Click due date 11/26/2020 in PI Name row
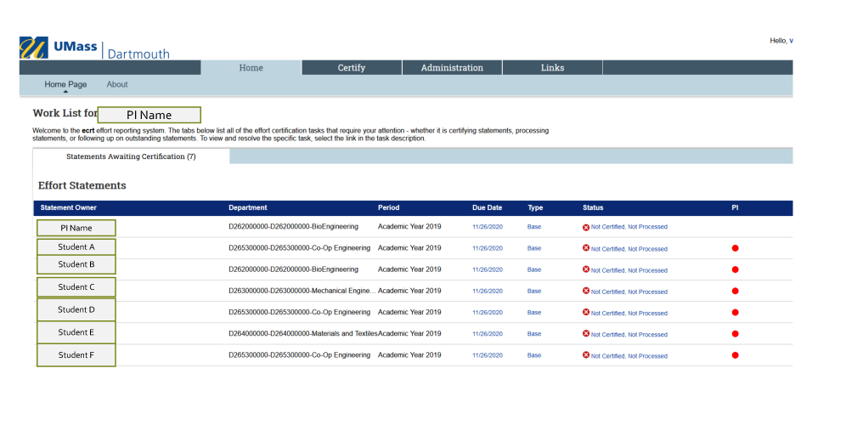The width and height of the screenshot is (846, 425). click(488, 227)
